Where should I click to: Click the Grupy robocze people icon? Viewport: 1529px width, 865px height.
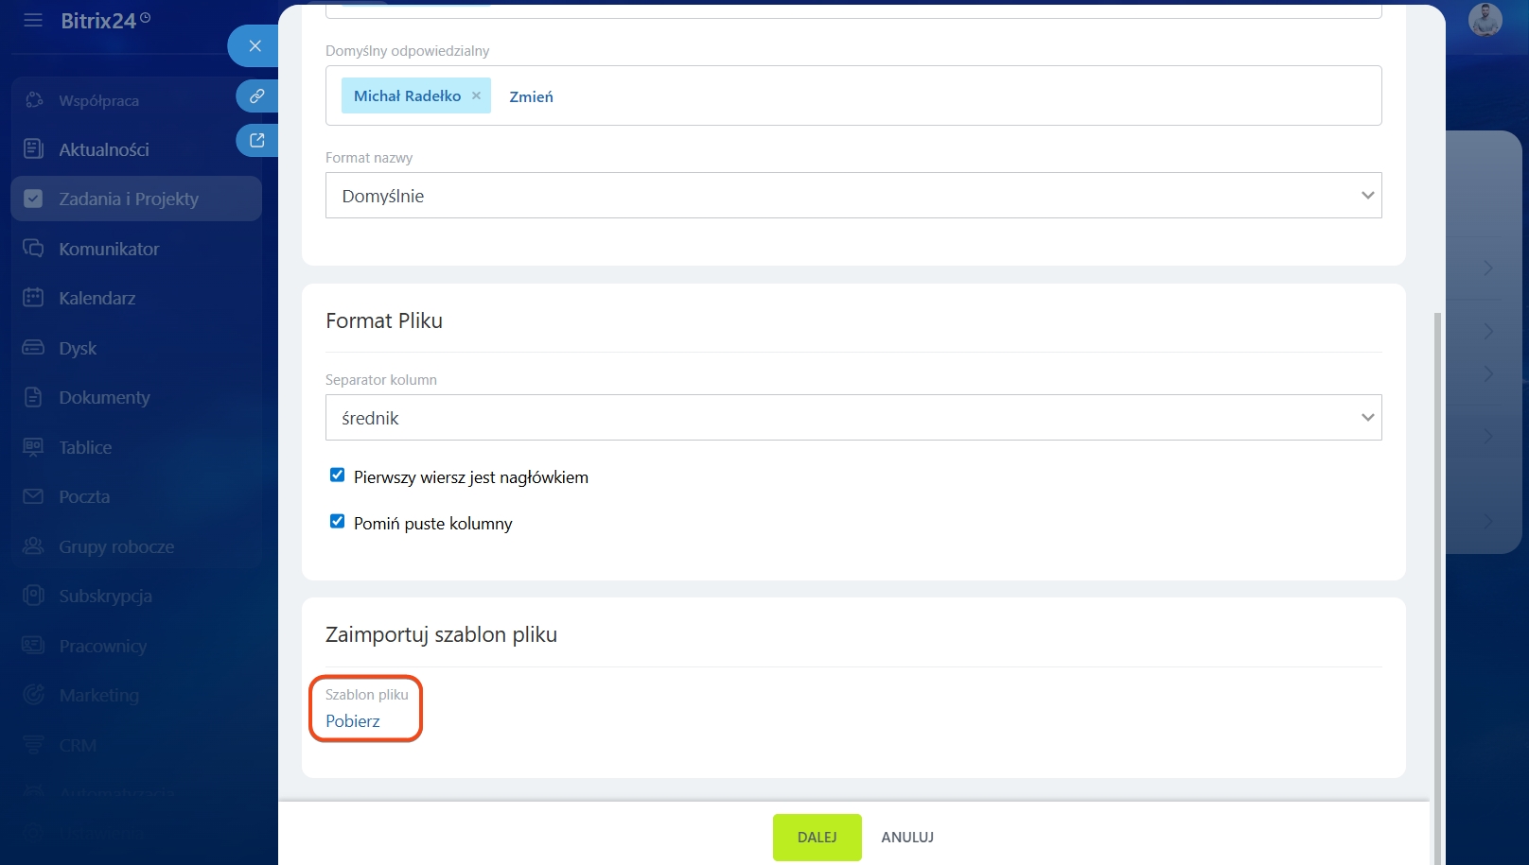(33, 546)
